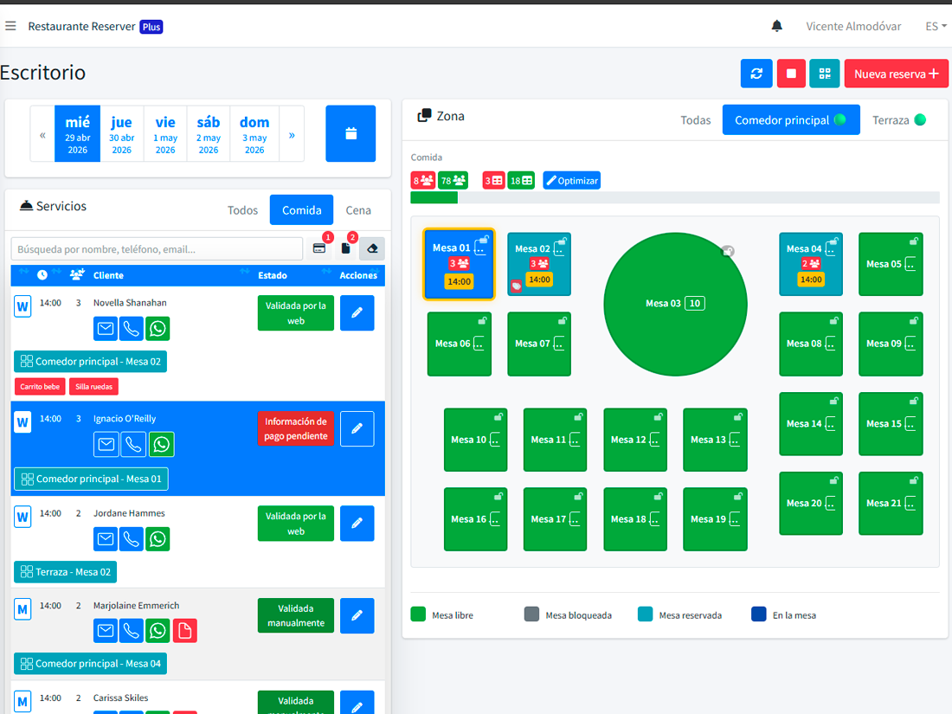Image resolution: width=952 pixels, height=714 pixels.
Task: Open the hamburger sidebar menu
Action: [10, 26]
